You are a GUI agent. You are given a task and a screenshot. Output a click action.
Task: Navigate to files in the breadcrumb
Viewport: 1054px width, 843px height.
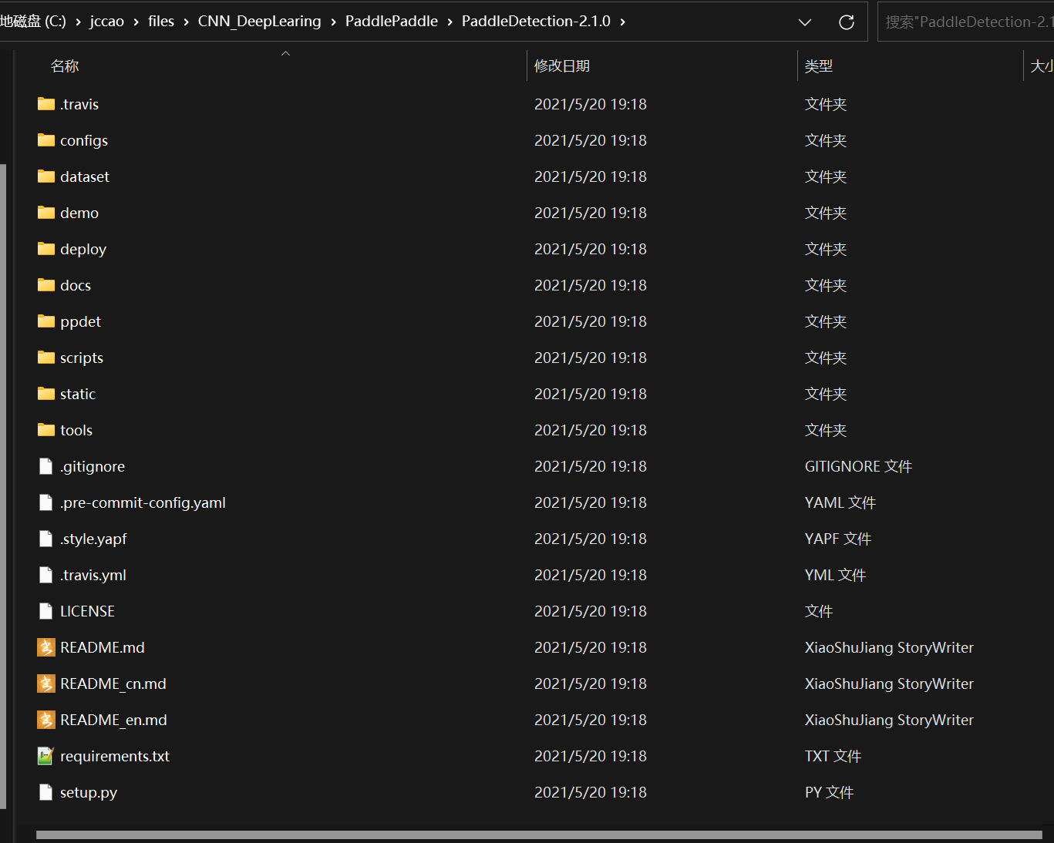click(161, 22)
